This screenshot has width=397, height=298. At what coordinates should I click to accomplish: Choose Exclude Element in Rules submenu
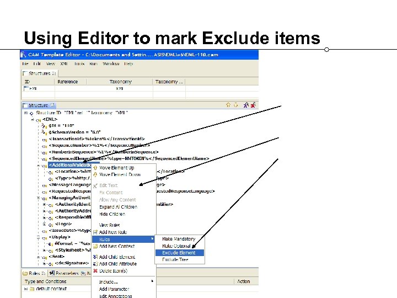point(179,253)
